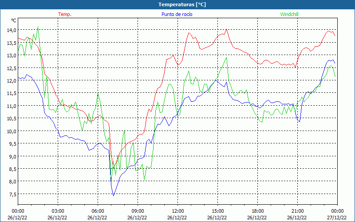Click the '14,0' y-axis value
This screenshot has width=355, height=222.
click(x=12, y=30)
